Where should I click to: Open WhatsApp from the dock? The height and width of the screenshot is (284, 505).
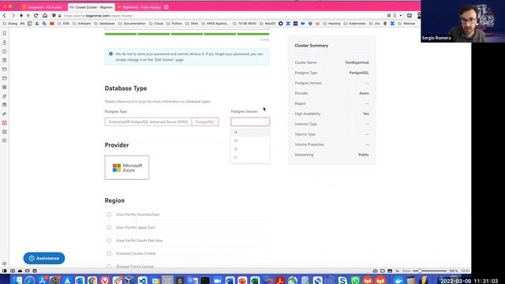click(355, 281)
